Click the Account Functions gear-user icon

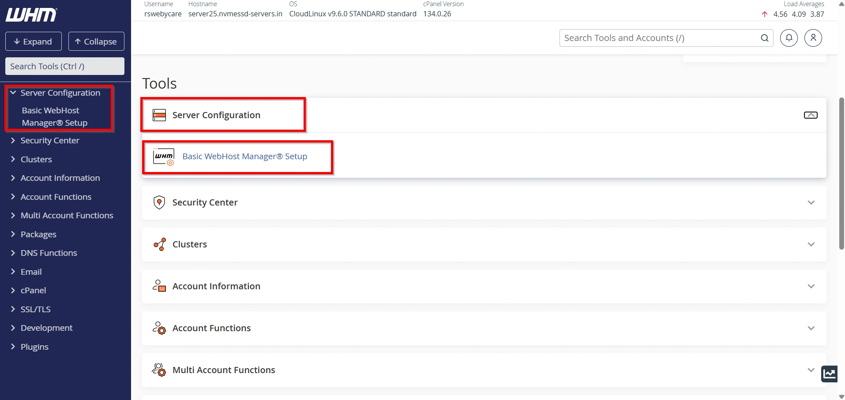pos(159,328)
